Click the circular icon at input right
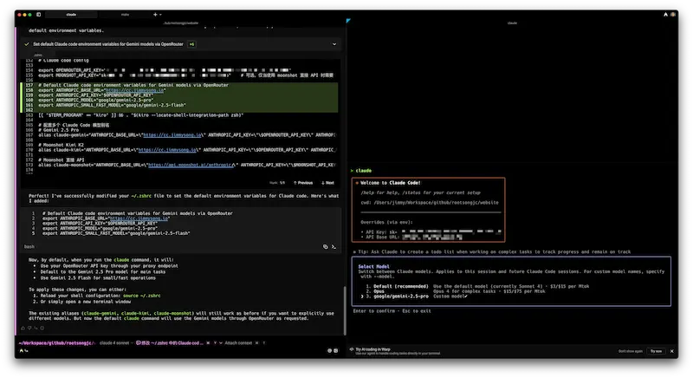 329,350
